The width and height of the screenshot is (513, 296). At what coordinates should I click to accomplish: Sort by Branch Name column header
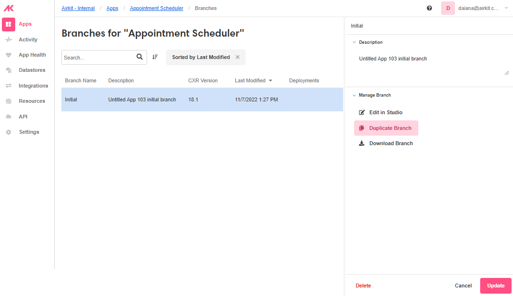(x=80, y=80)
